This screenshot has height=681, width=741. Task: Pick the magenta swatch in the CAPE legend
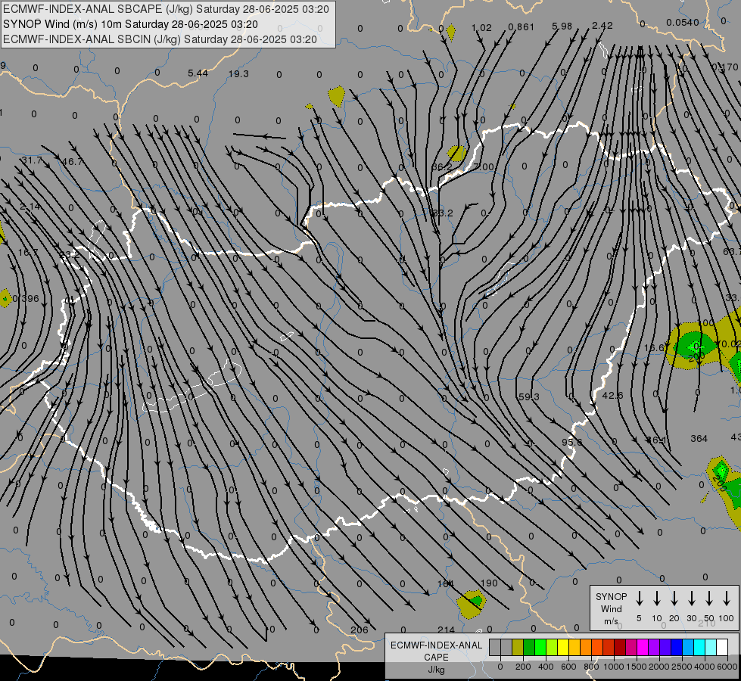pyautogui.click(x=643, y=648)
